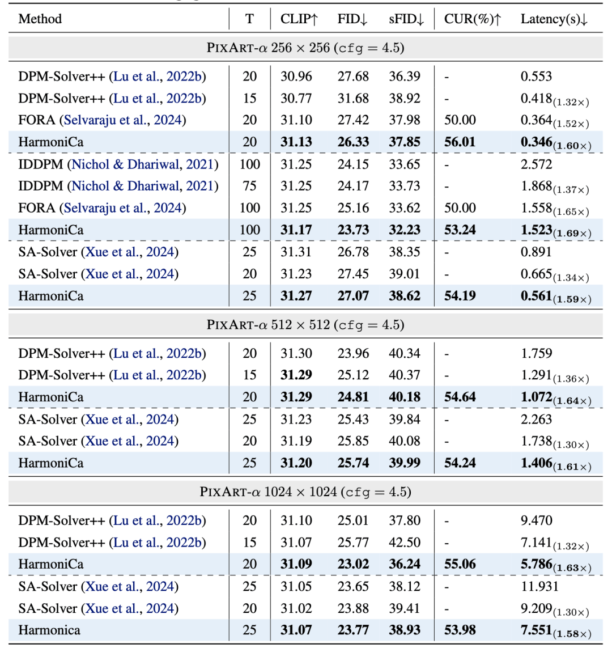Open the Nichol & Dhariwal citation in the T=75 row
The height and width of the screenshot is (648, 612).
coord(143,186)
